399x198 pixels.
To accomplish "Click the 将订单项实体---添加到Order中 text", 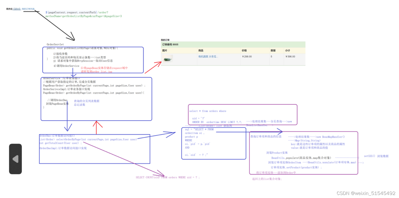I will click(x=276, y=173).
